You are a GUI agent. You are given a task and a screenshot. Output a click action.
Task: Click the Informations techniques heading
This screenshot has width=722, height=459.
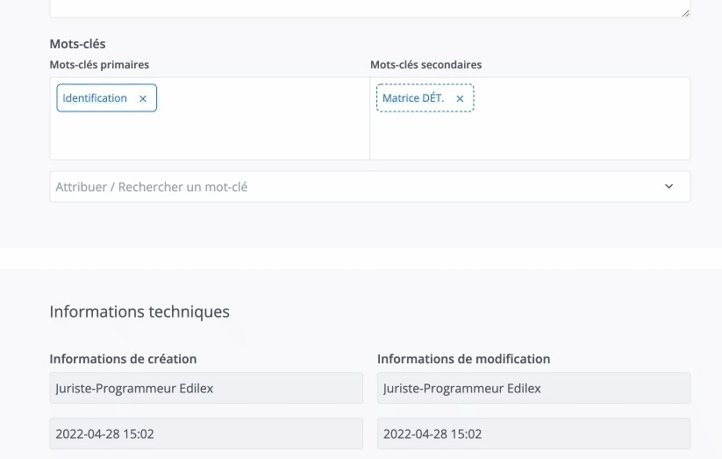coord(139,312)
